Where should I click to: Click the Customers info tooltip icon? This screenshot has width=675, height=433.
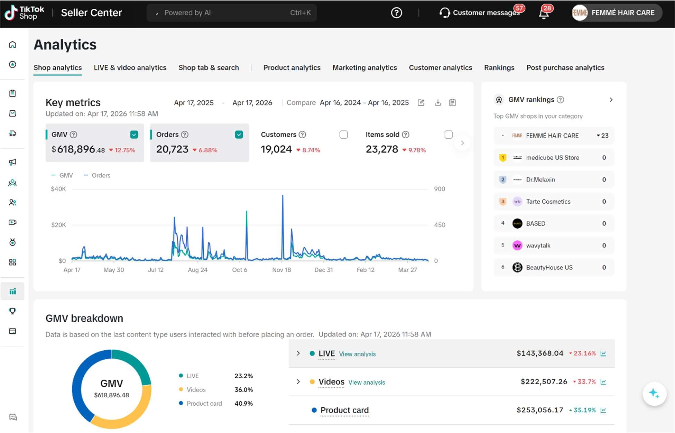coord(302,135)
